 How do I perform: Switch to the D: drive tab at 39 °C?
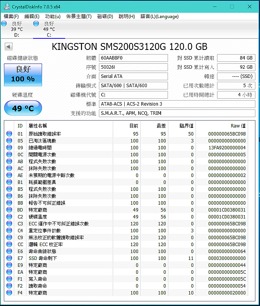pyautogui.click(x=17, y=29)
